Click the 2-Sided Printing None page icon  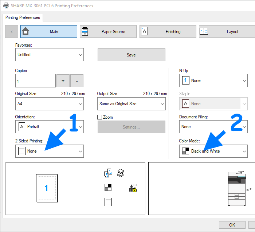pyautogui.click(x=22, y=151)
